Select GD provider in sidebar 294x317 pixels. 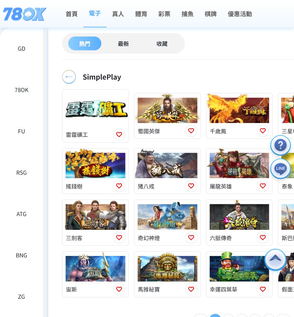click(21, 49)
